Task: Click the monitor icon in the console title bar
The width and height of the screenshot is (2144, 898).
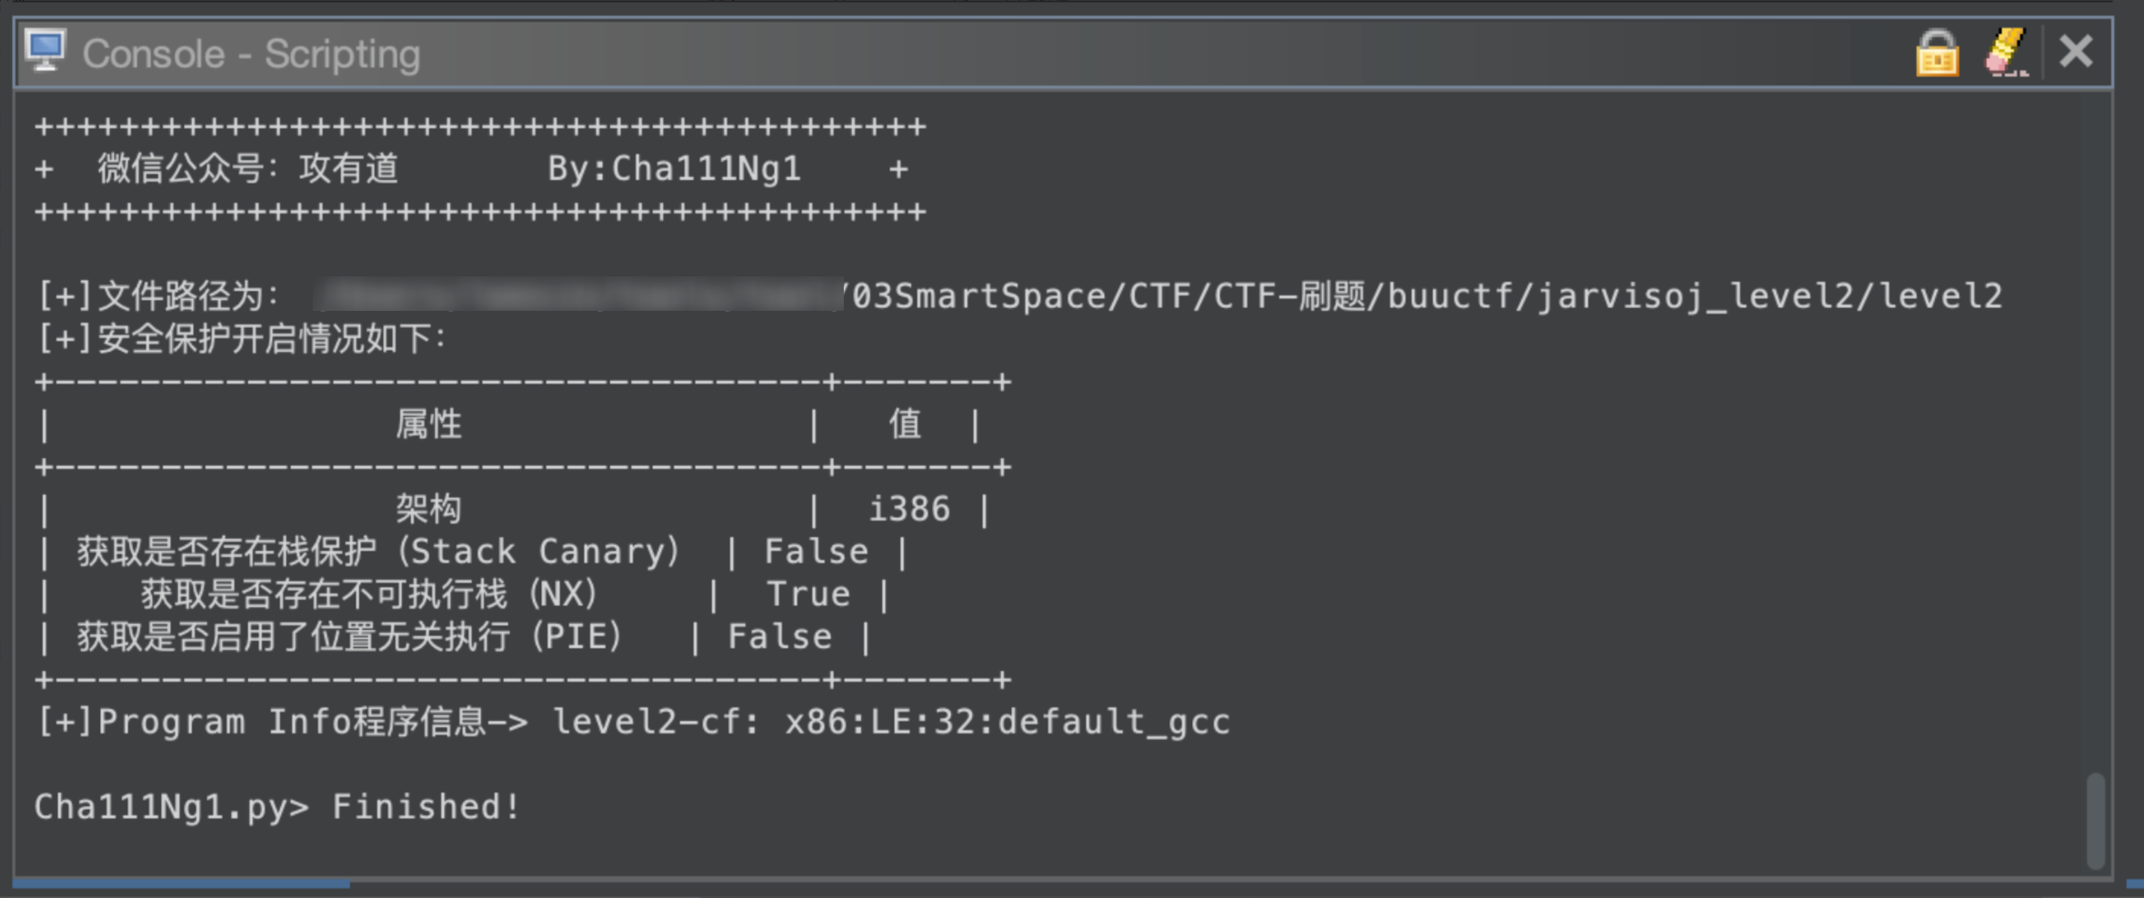Action: coord(46,52)
